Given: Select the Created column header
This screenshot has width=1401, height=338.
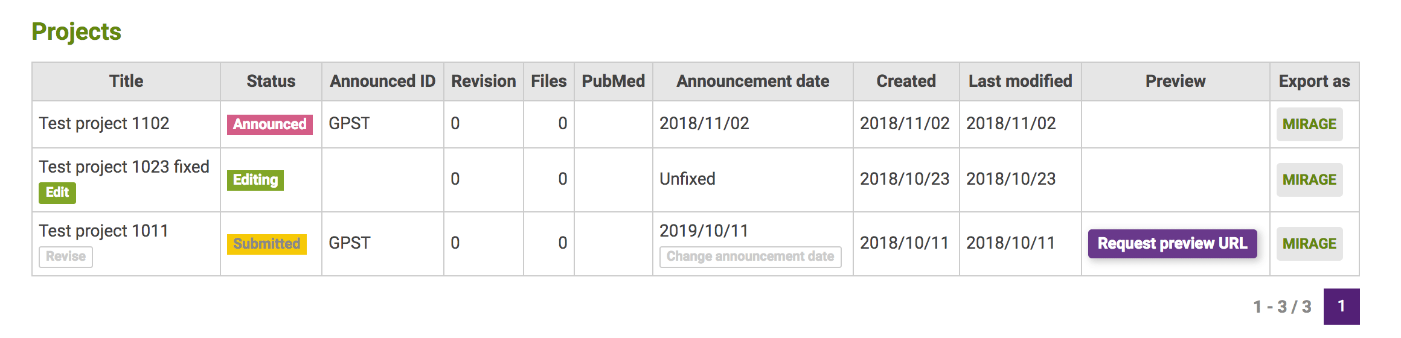Looking at the screenshot, I should point(906,81).
